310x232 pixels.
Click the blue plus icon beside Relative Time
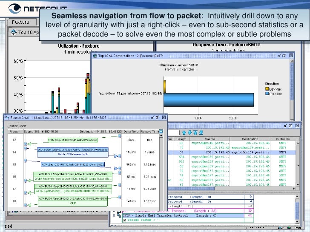click(161, 131)
